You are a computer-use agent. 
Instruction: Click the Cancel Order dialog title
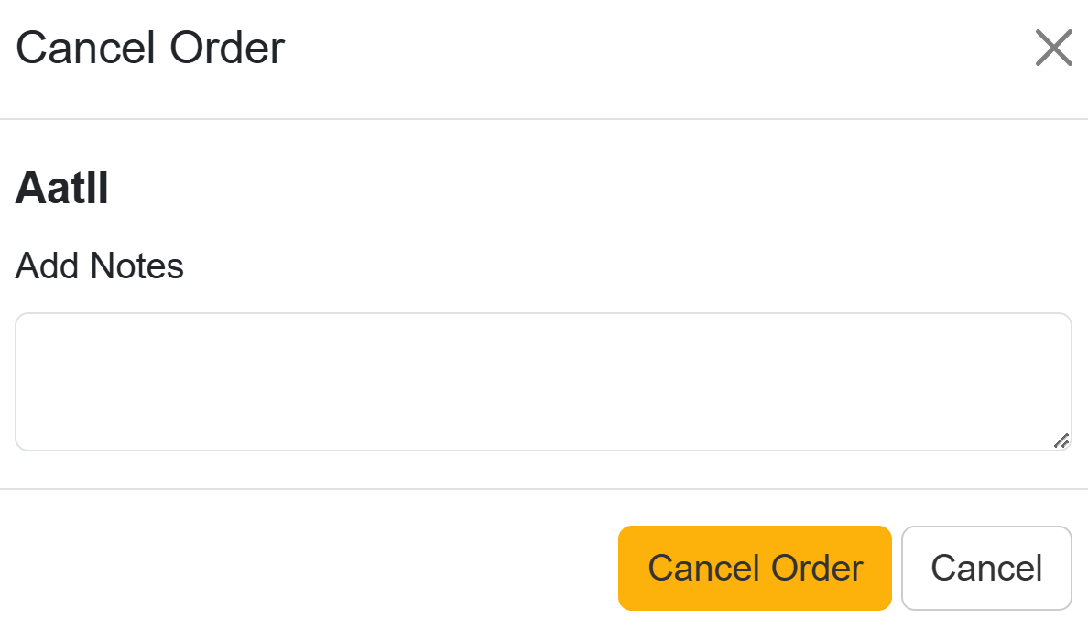coord(150,48)
